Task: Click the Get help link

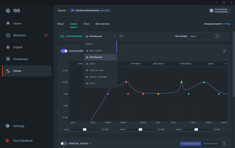Action: coord(227,24)
